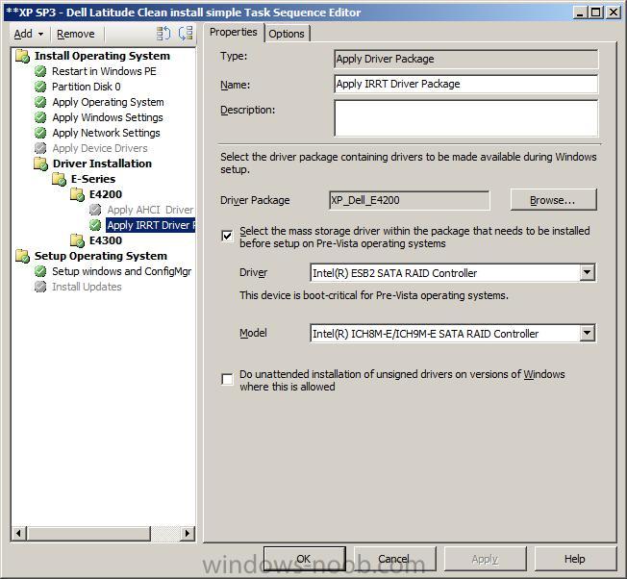This screenshot has width=627, height=579.
Task: Select Apply Windows Settings step
Action: (108, 117)
